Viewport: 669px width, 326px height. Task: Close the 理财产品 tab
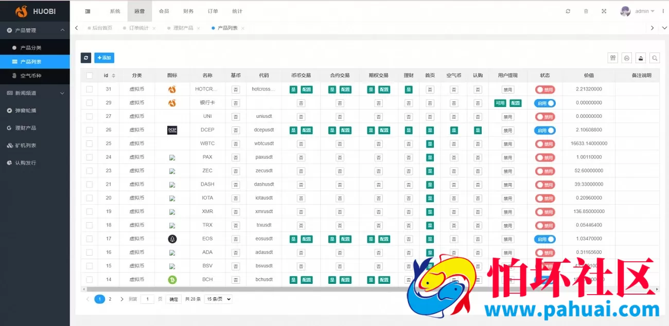point(199,28)
